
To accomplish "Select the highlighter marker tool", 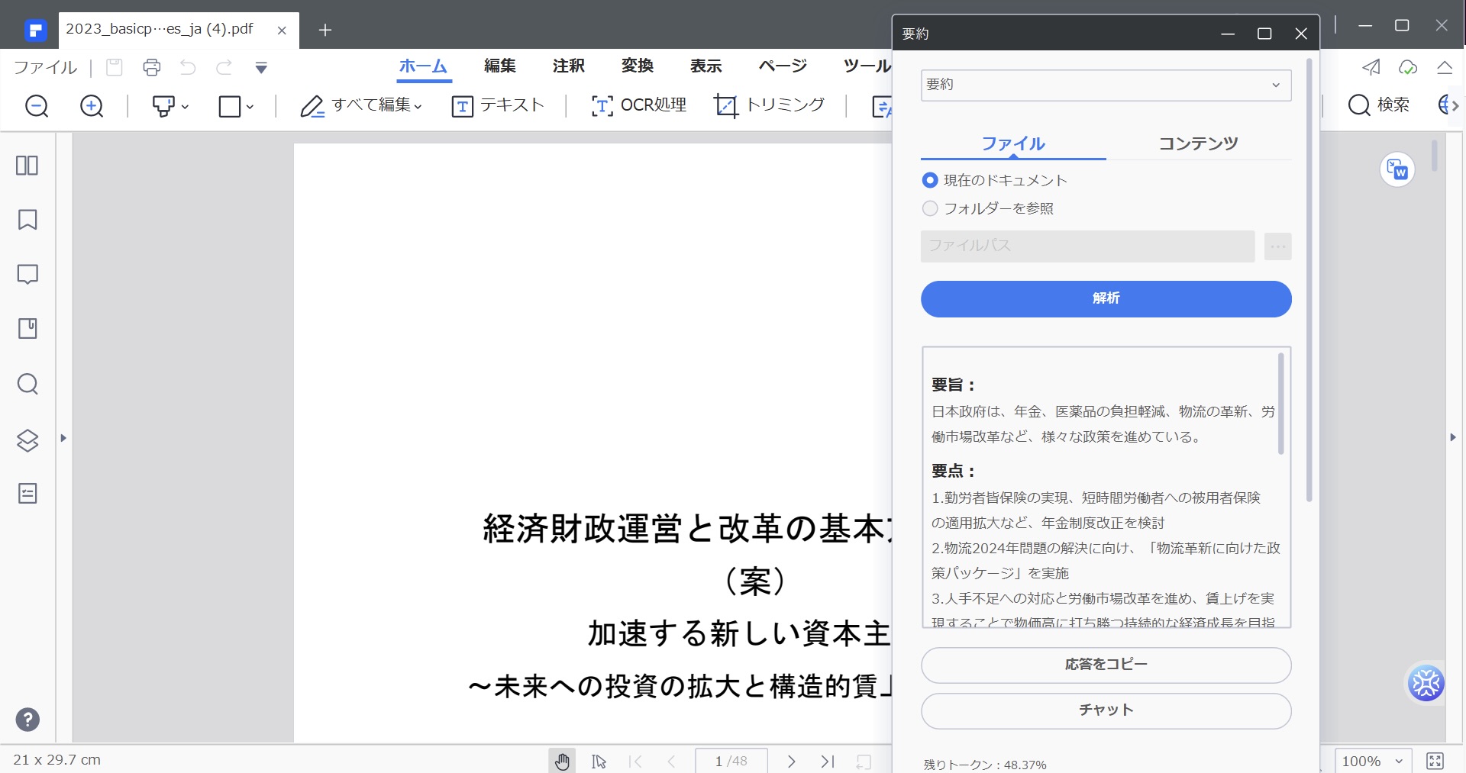I will (x=163, y=106).
